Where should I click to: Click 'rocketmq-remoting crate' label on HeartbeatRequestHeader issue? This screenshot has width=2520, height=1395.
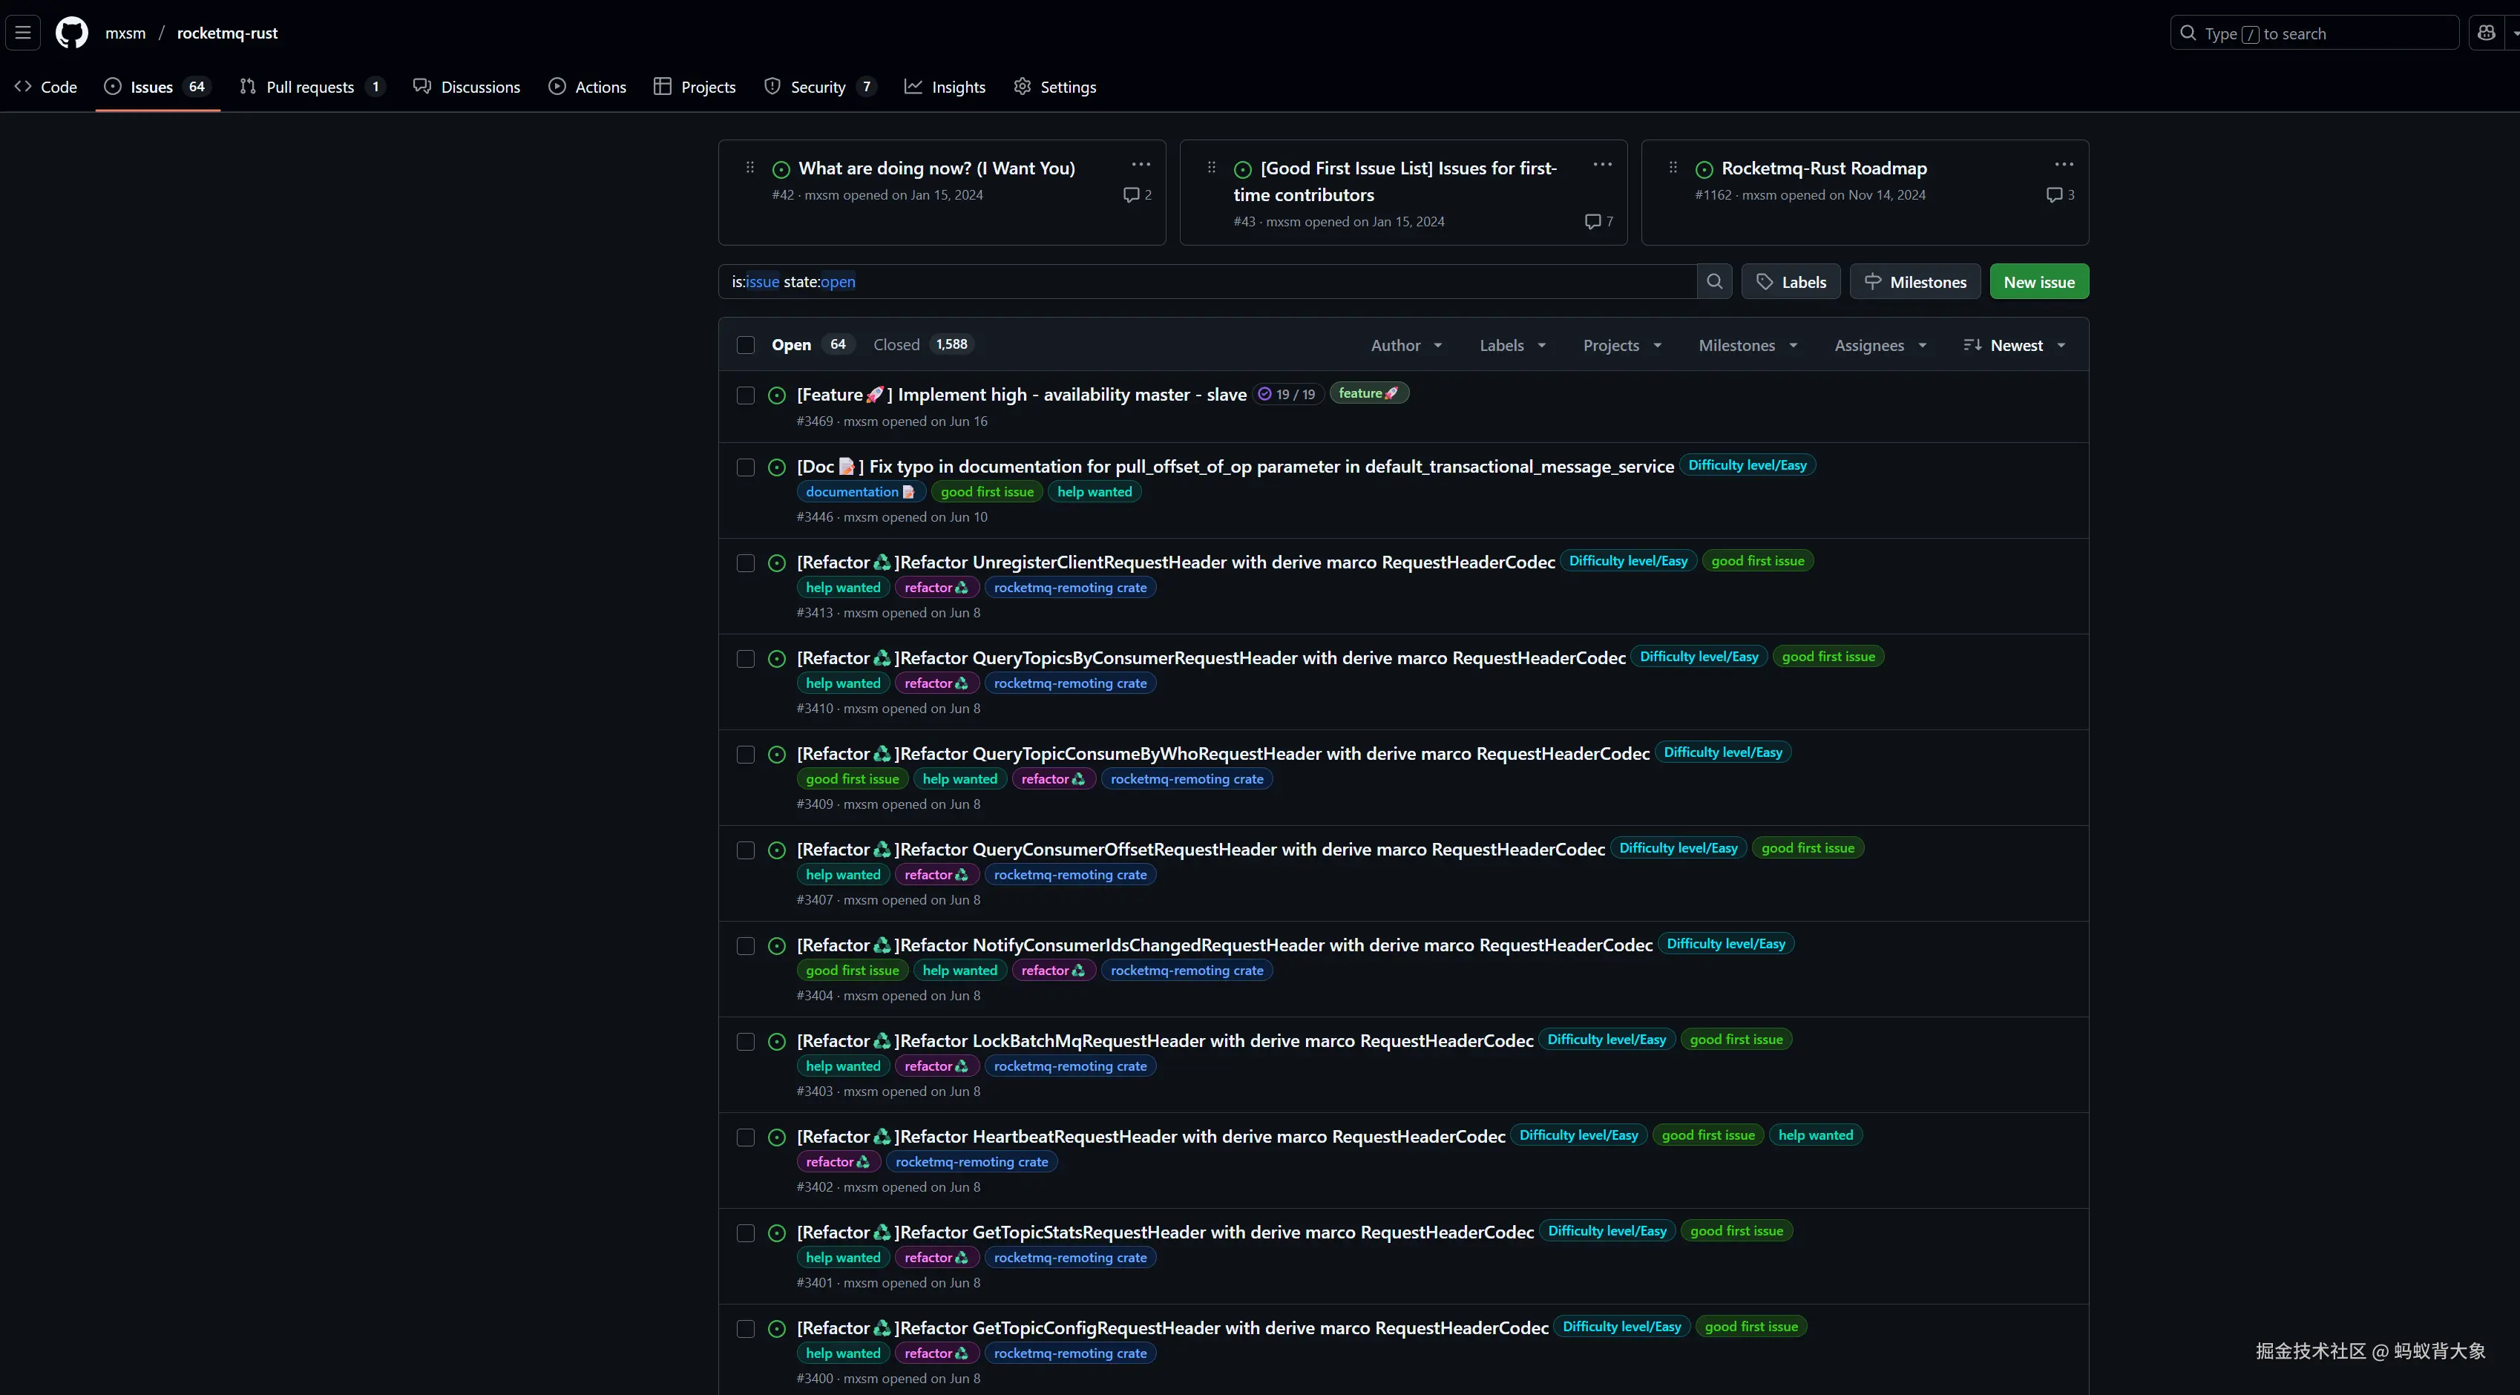pyautogui.click(x=971, y=1162)
